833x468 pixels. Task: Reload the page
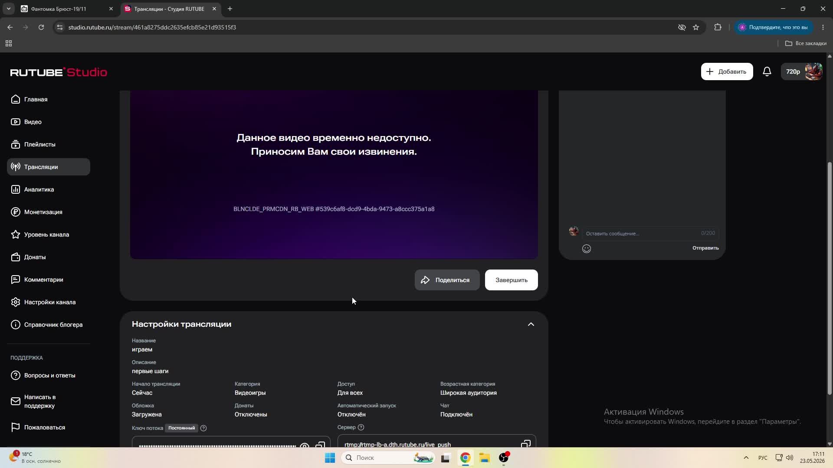(41, 27)
